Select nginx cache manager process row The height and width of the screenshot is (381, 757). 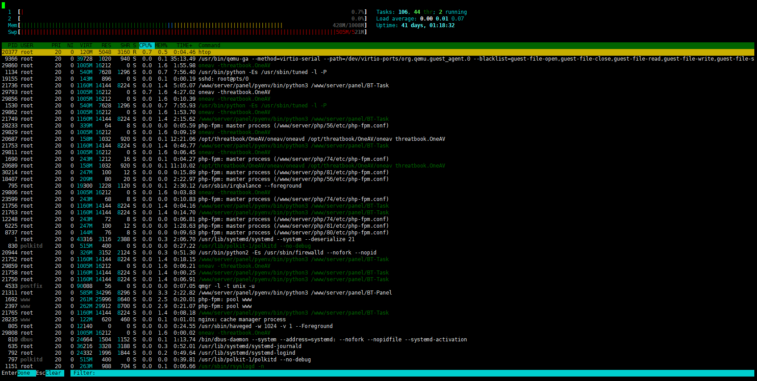378,320
